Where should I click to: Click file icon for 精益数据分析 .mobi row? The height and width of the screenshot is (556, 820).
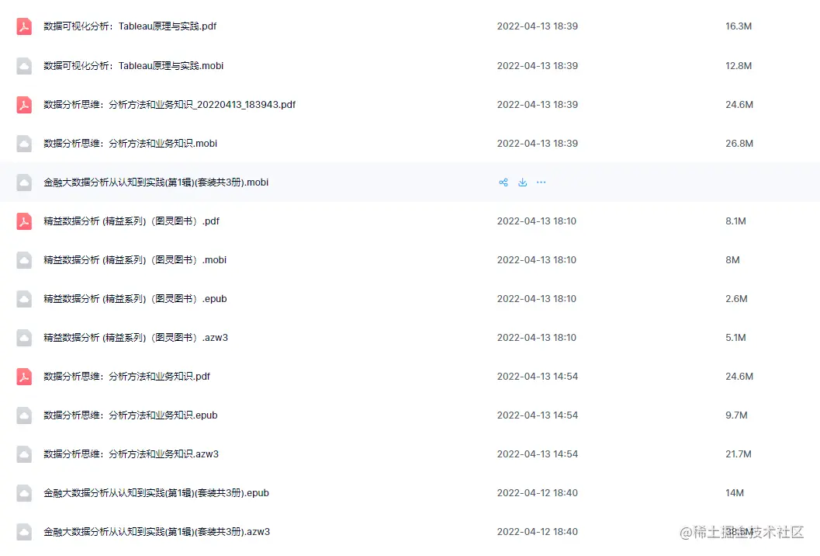coord(24,259)
